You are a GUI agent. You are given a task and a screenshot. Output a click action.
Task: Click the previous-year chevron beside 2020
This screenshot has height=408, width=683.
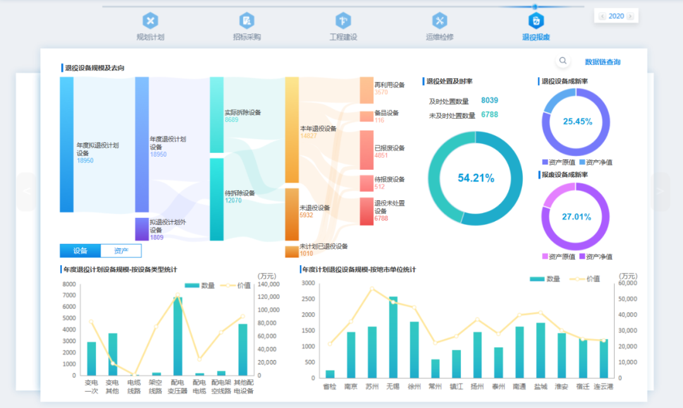(x=601, y=15)
